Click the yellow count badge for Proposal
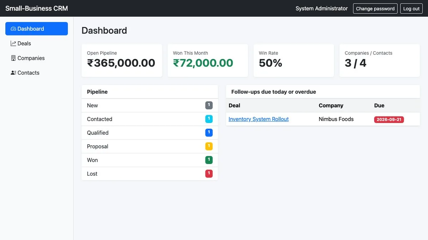 [209, 146]
